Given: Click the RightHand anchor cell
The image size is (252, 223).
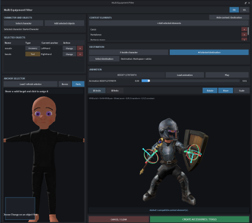Looking at the screenshot, I should pyautogui.click(x=46, y=54).
